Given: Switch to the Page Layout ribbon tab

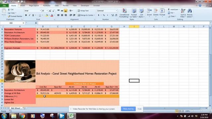Looking at the screenshot, I should [34, 6].
